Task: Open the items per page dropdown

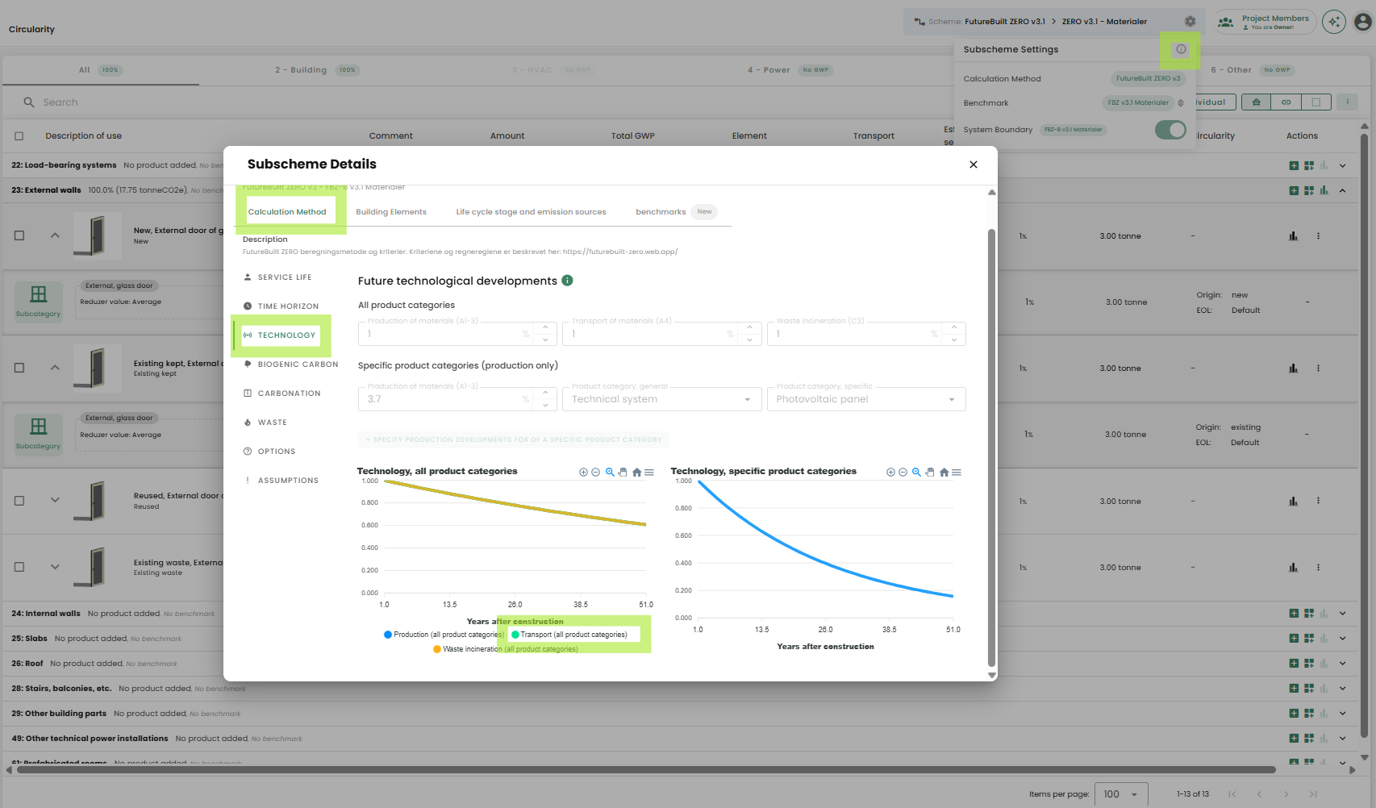Action: (x=1120, y=794)
